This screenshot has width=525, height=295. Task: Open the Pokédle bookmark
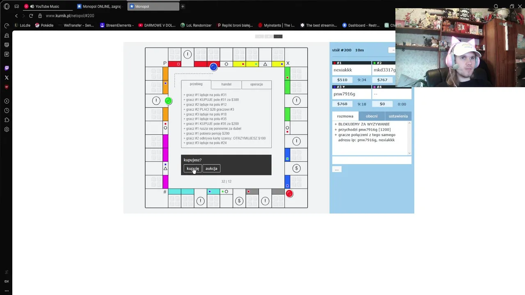pos(44,25)
